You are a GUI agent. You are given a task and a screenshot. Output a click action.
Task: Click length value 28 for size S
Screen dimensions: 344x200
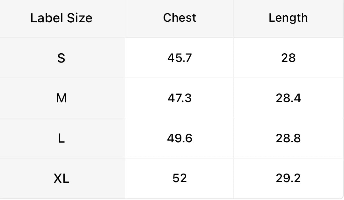click(x=288, y=58)
